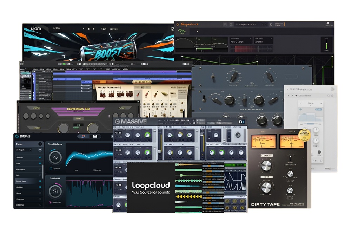Toggle the heart next to Future Bass
Screen dimensions: 351x234
40,181
